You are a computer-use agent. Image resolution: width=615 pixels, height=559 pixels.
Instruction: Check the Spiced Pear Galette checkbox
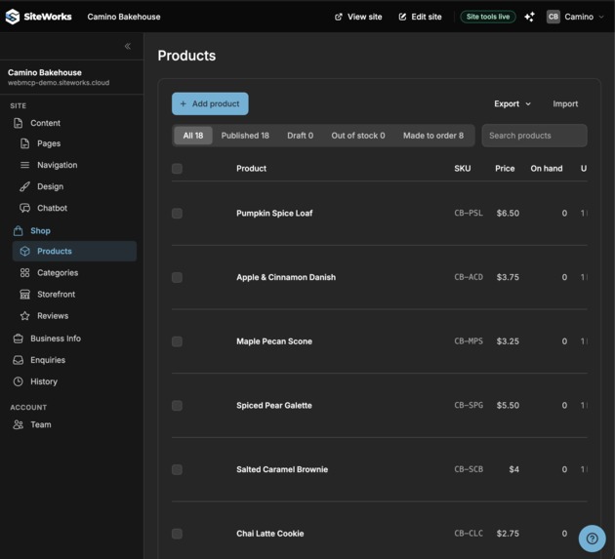(x=177, y=406)
